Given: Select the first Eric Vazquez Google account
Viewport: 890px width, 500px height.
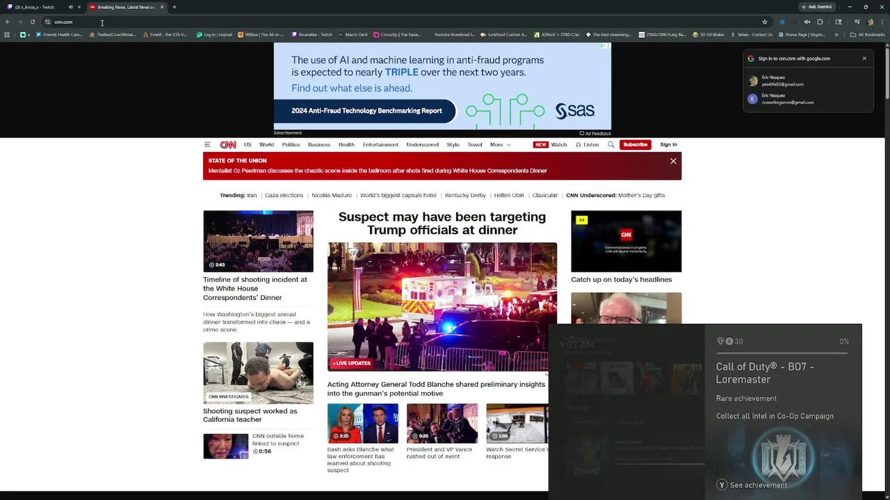Looking at the screenshot, I should (x=808, y=81).
